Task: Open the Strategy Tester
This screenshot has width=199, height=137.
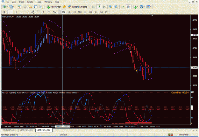Action: point(41,7)
